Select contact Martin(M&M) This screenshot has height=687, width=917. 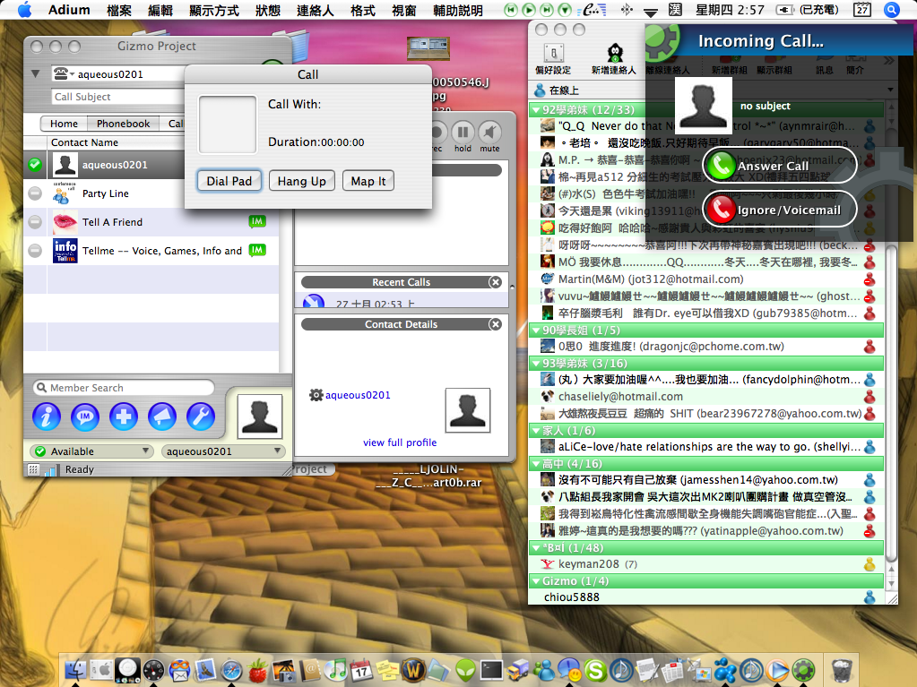tap(705, 279)
